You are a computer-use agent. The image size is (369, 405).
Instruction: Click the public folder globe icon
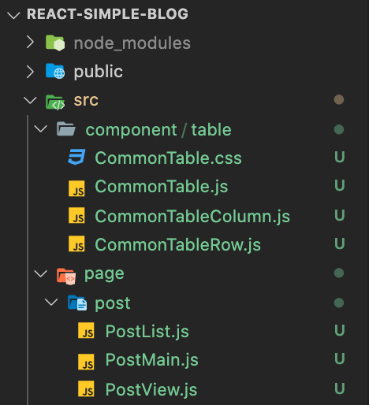pyautogui.click(x=55, y=71)
